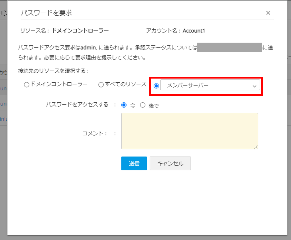Viewport: 291px width, 240px height.
Task: Click the greyed-out redacted address block
Action: 229,48
